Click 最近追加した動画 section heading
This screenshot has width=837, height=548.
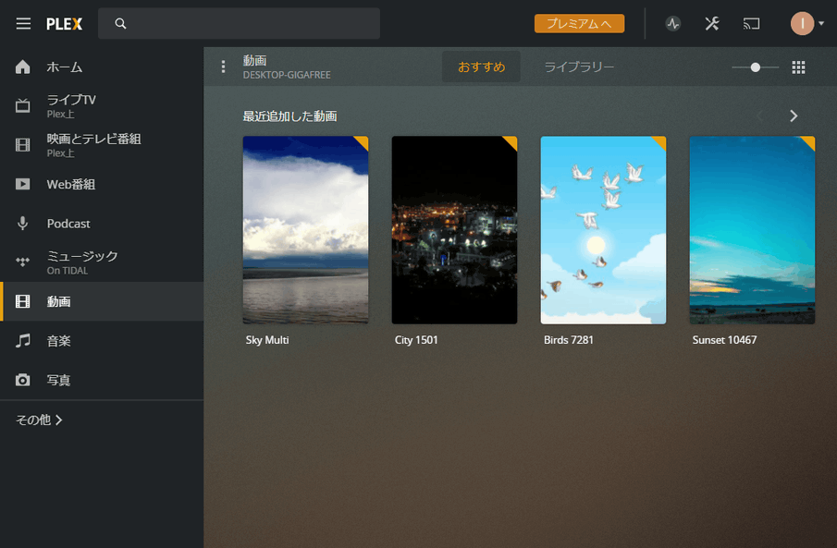289,116
